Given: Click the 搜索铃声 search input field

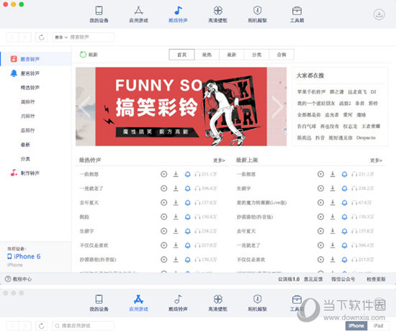Looking at the screenshot, I should pos(91,37).
